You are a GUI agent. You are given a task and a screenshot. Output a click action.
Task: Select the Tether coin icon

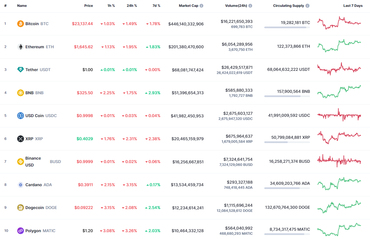click(x=20, y=70)
